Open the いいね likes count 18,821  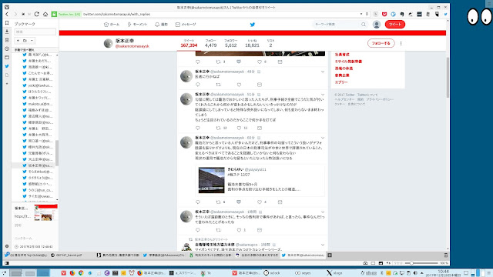pos(252,43)
